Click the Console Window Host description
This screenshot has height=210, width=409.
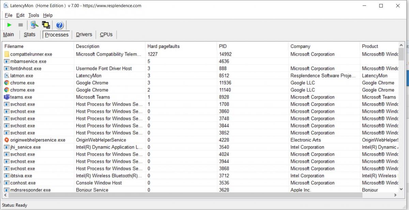coord(99,183)
